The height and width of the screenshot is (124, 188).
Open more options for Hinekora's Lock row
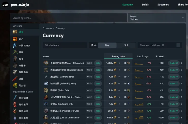coord(181,70)
